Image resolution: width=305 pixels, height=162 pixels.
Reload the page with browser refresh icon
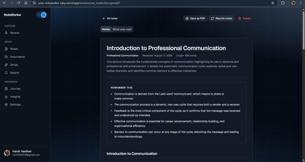click(x=19, y=3)
